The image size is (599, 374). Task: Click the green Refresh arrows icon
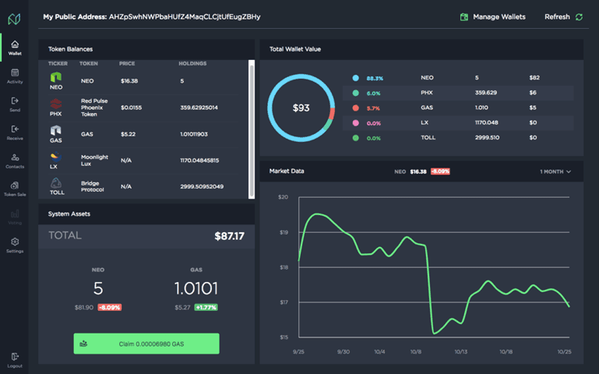pyautogui.click(x=579, y=17)
